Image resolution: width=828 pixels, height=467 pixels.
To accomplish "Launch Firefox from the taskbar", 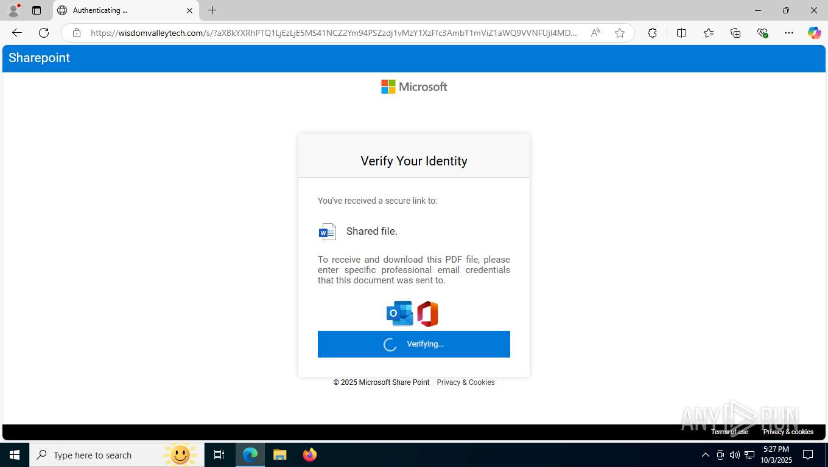I will point(310,455).
